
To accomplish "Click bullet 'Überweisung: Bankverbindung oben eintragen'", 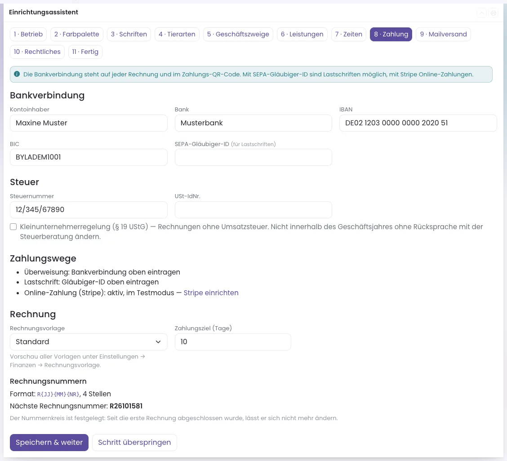I will coord(102,272).
